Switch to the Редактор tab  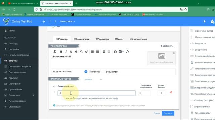[62, 39]
